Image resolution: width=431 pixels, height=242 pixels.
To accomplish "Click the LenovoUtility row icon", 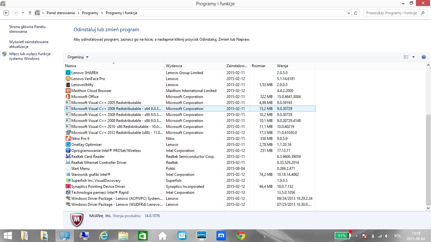I will 68,85.
